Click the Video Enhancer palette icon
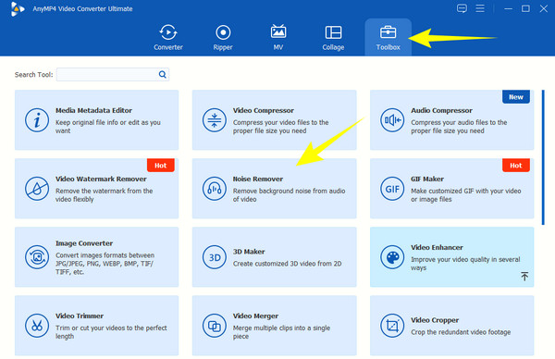This screenshot has height=359, width=555. click(x=392, y=257)
